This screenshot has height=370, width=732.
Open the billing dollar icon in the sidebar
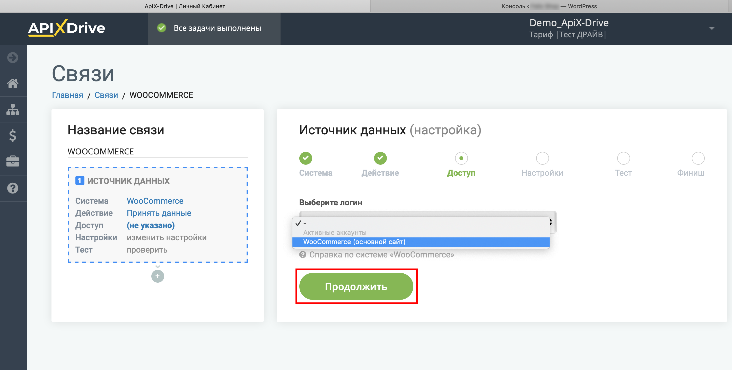[x=13, y=136]
